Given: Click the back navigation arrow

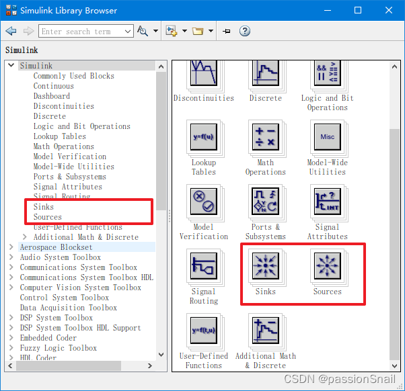Looking at the screenshot, I should click(x=11, y=31).
